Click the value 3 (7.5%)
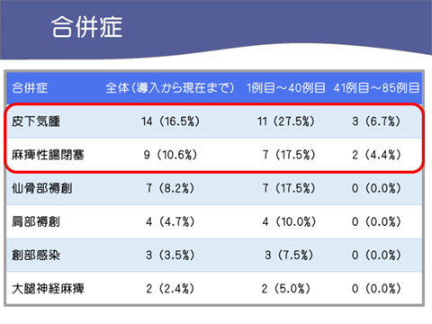The height and width of the screenshot is (324, 432). pos(289,256)
